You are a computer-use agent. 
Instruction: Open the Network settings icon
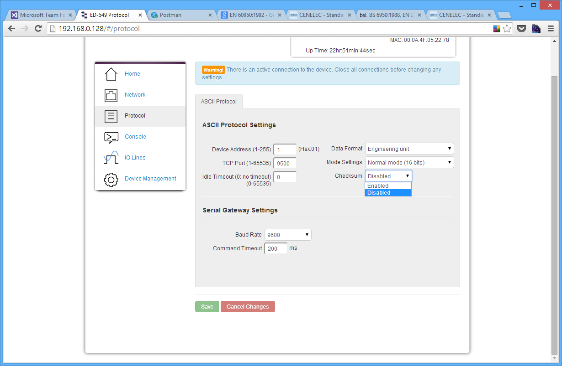110,95
